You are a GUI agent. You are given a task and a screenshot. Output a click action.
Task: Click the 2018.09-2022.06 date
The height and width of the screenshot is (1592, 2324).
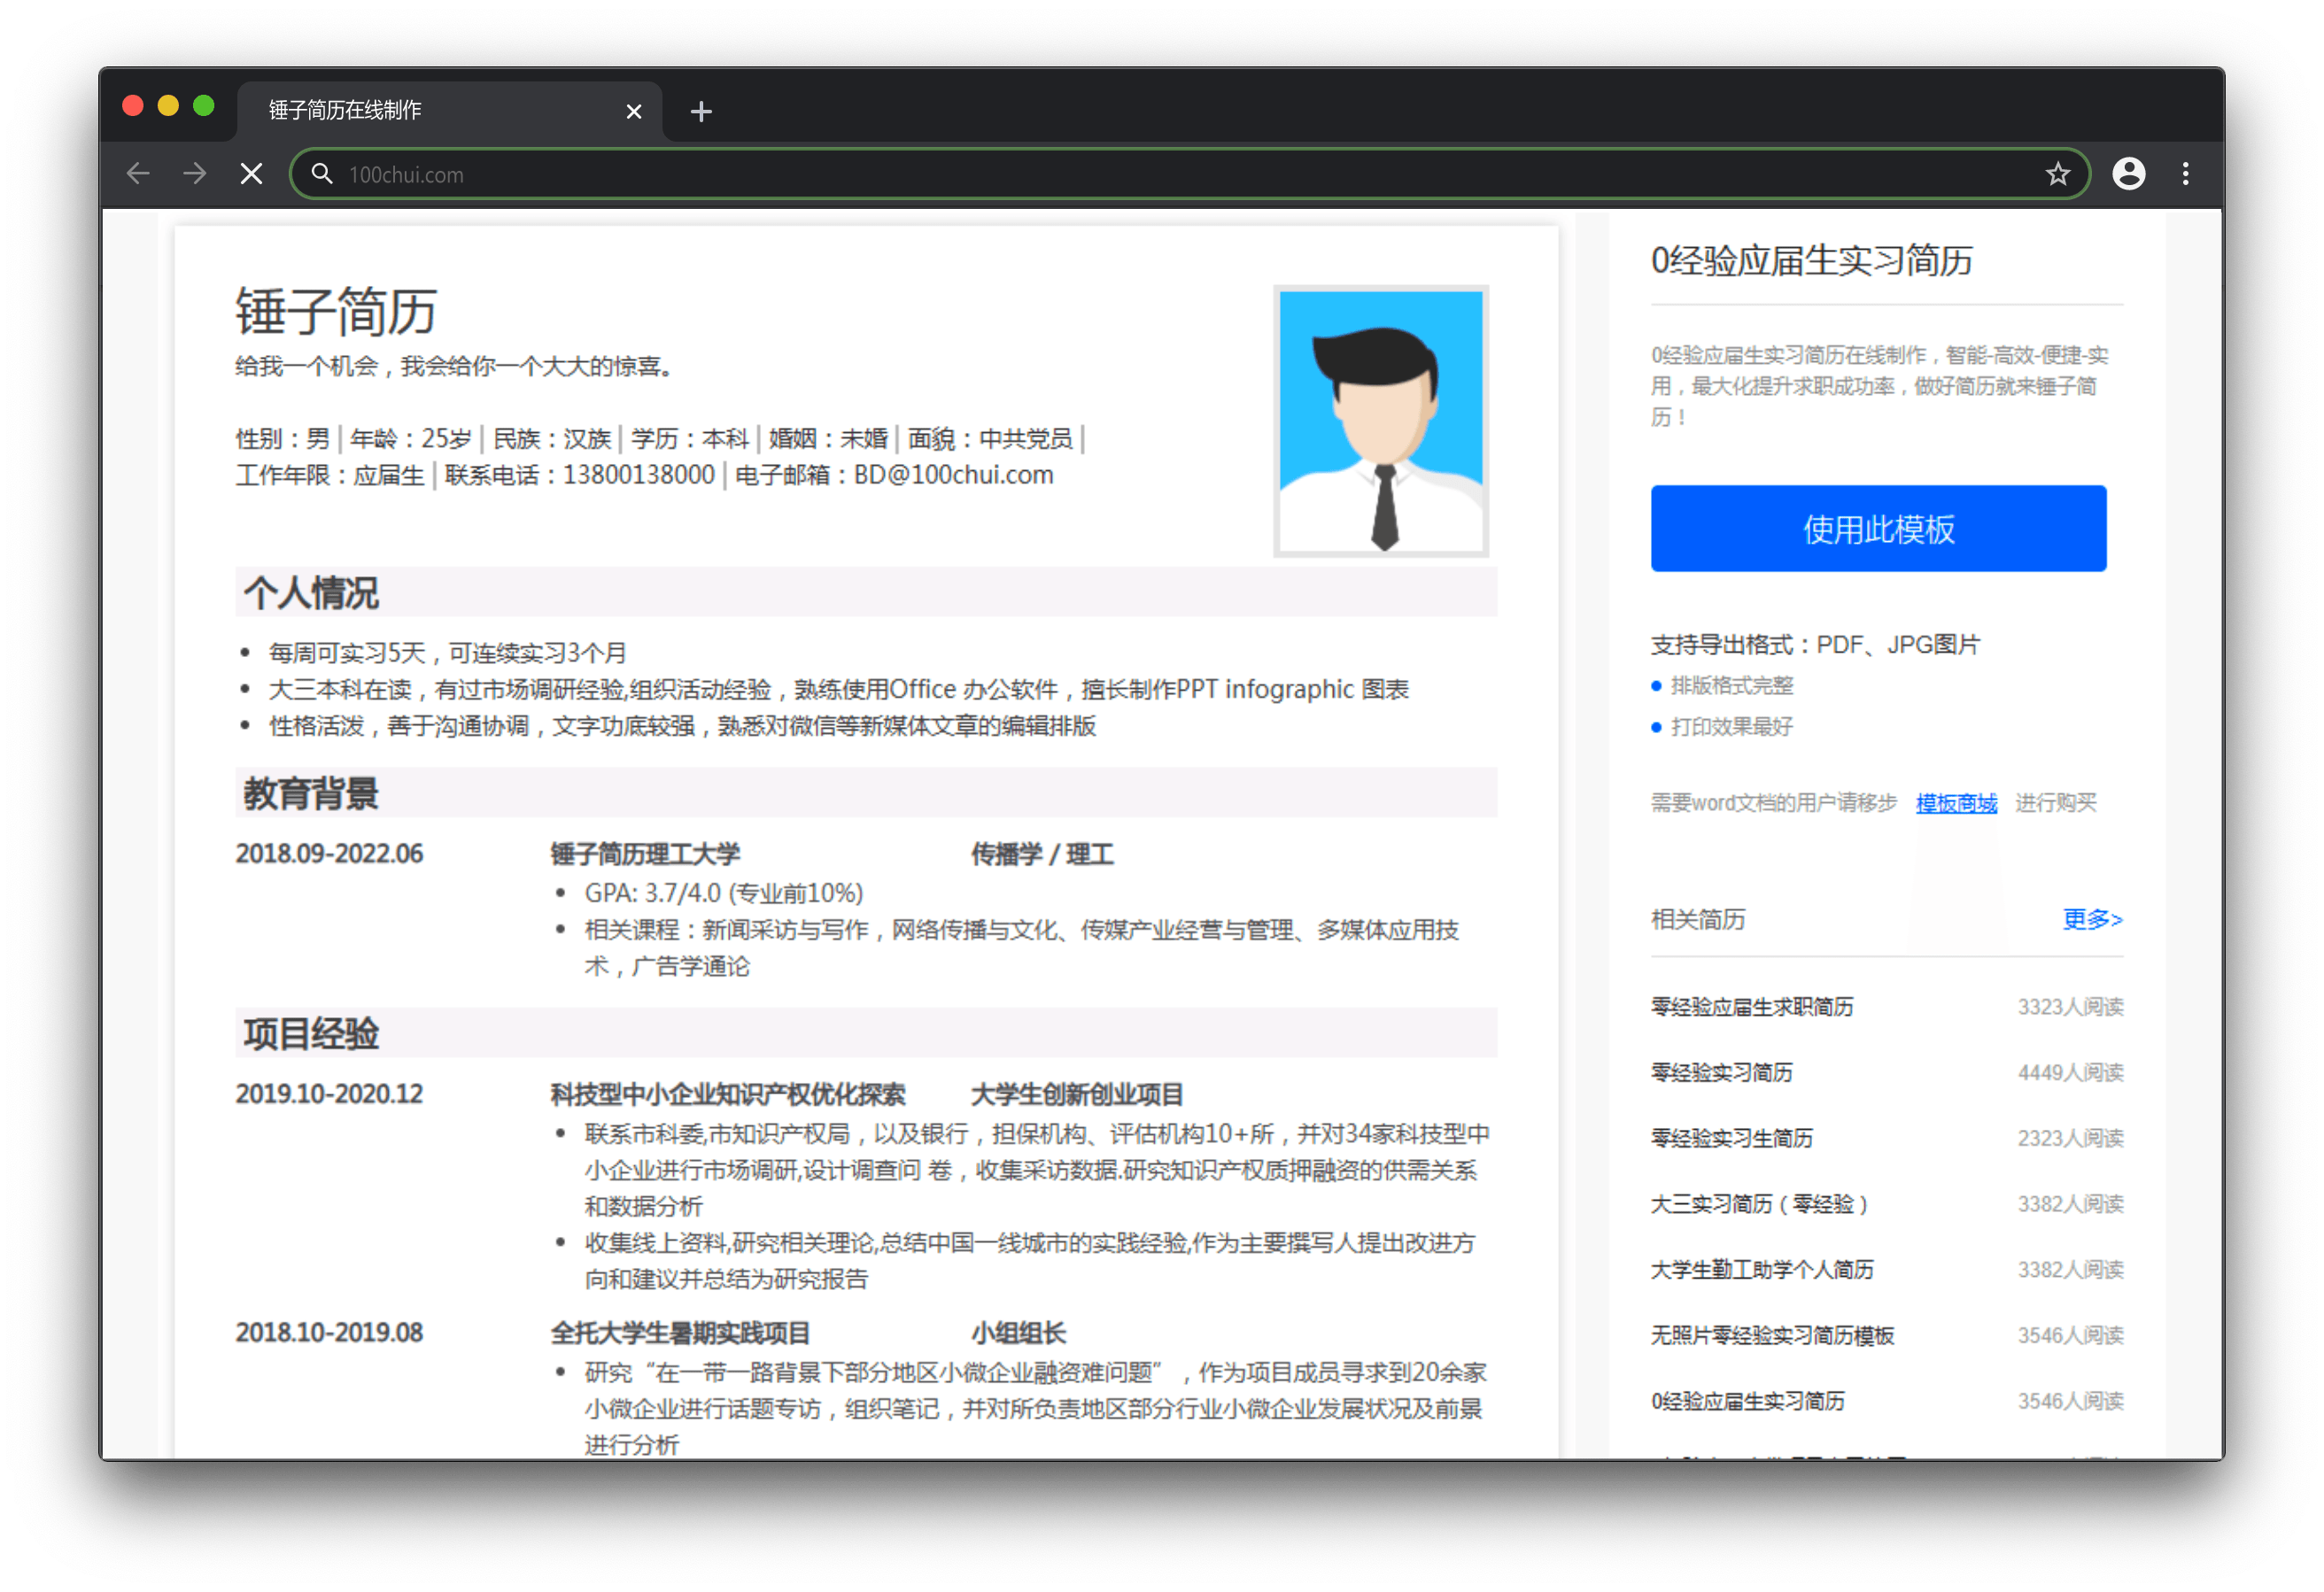(x=329, y=854)
